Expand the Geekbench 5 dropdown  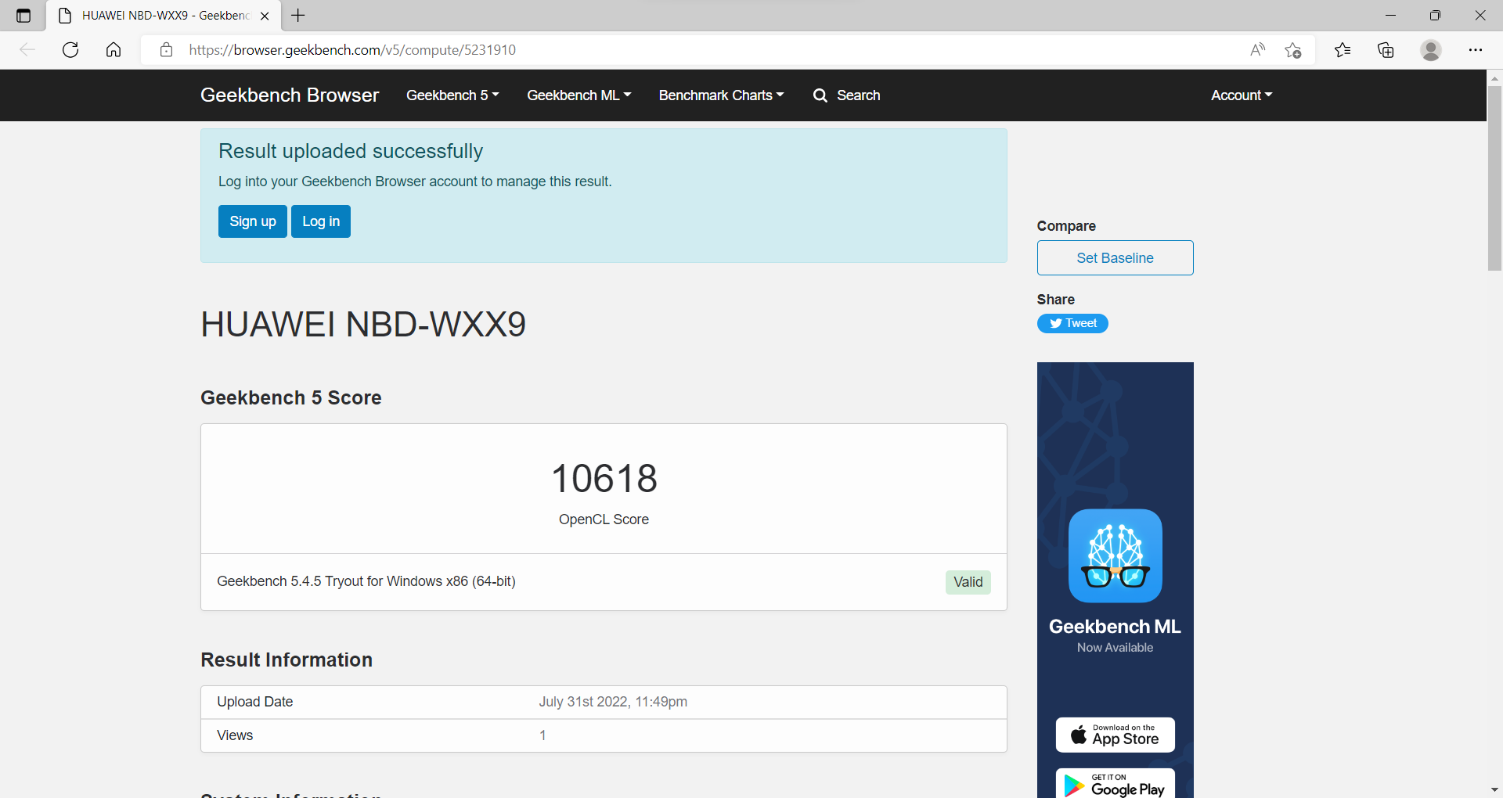pyautogui.click(x=452, y=95)
